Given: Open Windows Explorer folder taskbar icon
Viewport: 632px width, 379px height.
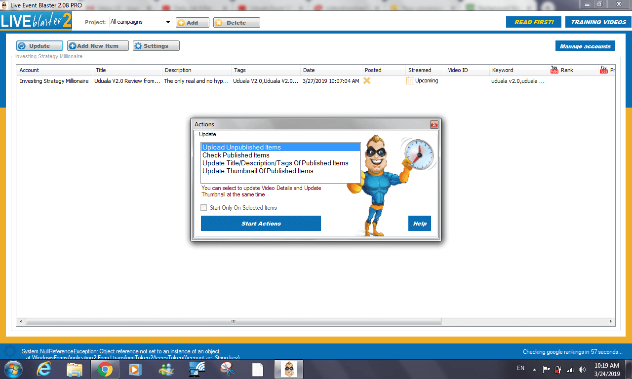Looking at the screenshot, I should pos(75,369).
